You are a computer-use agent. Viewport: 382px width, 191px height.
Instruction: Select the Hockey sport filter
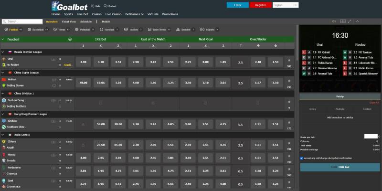tap(133, 30)
